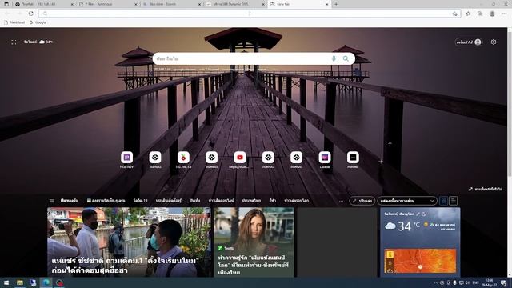Image resolution: width=512 pixels, height=288 pixels.
Task: Click in the browser address bar
Action: [250, 14]
